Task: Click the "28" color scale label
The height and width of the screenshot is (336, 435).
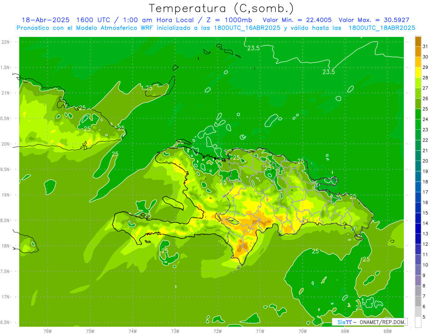Action: [x=425, y=78]
